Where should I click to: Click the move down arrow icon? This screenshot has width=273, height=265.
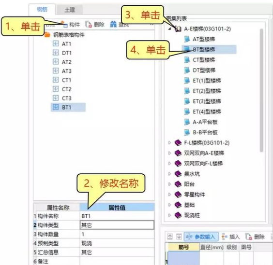click(179, 237)
